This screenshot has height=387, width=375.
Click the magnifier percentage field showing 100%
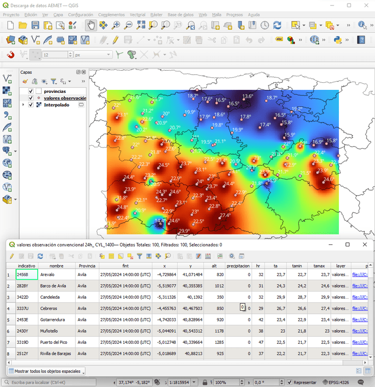click(x=226, y=382)
